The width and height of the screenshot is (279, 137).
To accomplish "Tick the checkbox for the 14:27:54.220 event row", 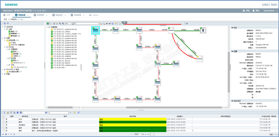I will [4, 131].
